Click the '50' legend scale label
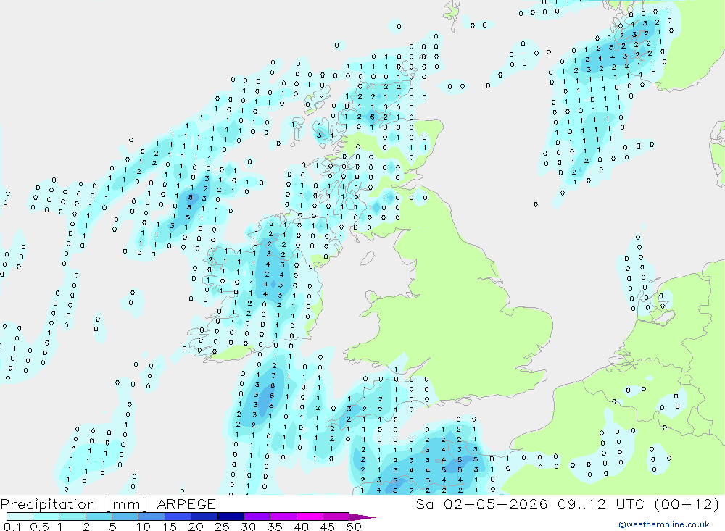Image resolution: width=725 pixels, height=531 pixels. [354, 527]
